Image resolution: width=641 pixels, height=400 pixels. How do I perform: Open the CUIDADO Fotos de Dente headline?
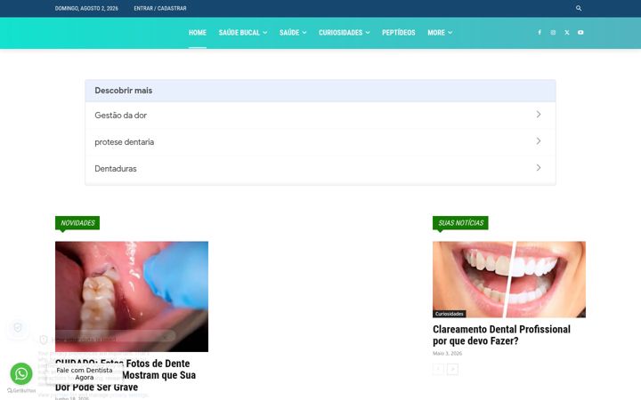[126, 375]
